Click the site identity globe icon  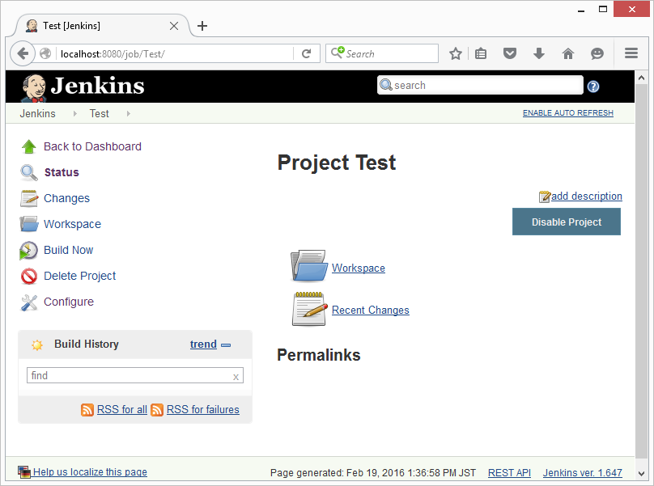coord(45,53)
